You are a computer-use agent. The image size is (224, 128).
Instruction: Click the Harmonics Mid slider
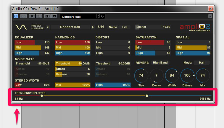(x=72, y=48)
